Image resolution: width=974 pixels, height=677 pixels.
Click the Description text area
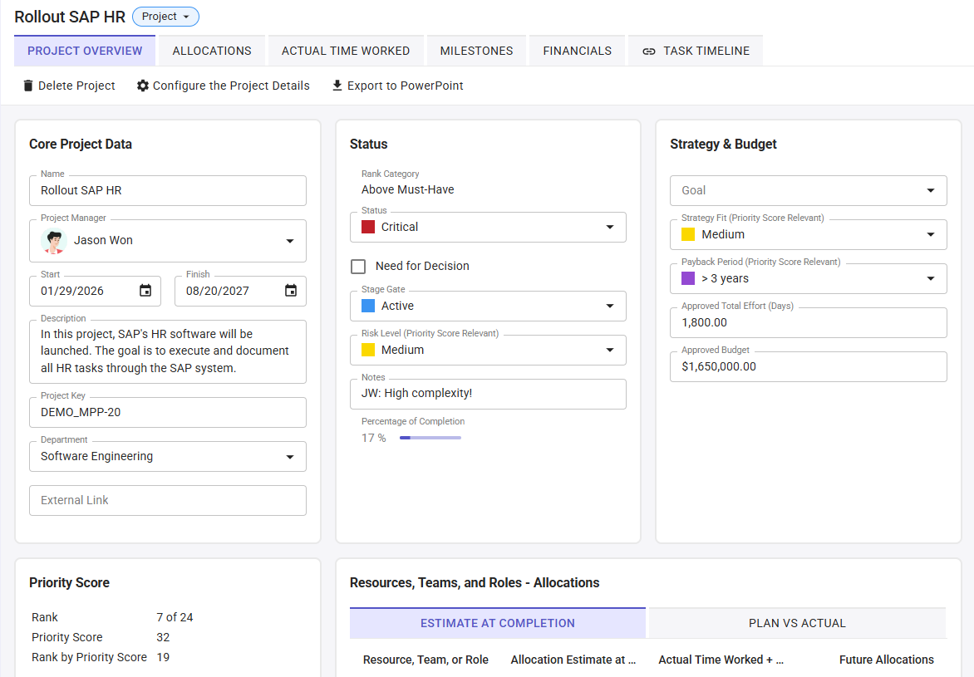pos(168,351)
